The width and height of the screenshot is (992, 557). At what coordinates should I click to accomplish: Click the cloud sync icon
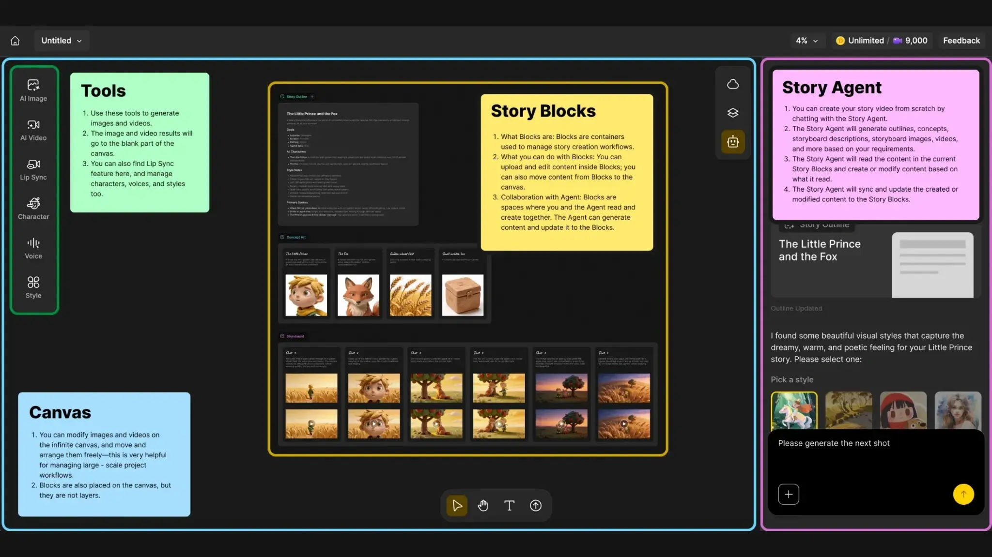point(733,84)
